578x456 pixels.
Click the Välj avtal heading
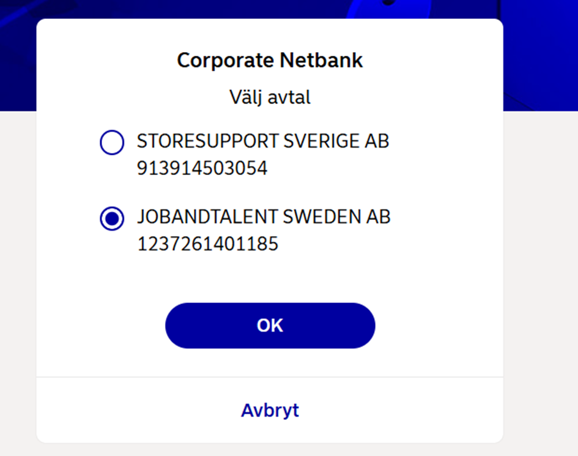(270, 97)
